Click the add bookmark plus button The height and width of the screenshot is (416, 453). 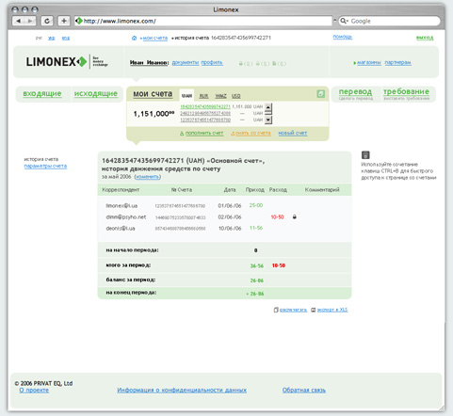[x=64, y=21]
